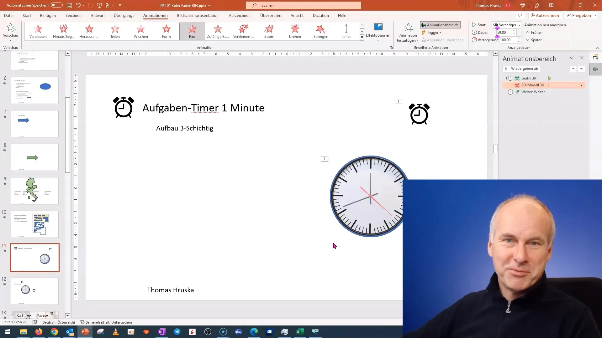Click the Dauer duration input field

pos(504,33)
